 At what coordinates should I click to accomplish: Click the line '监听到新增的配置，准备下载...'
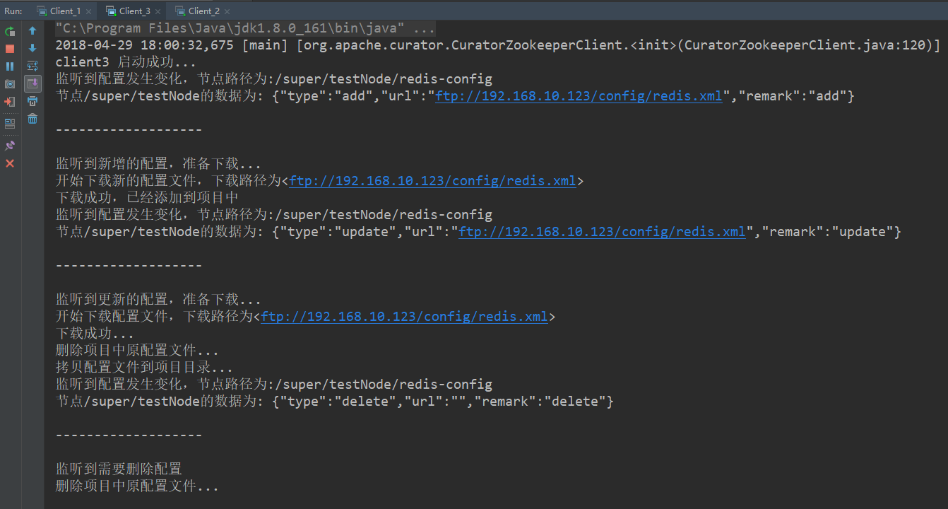point(158,164)
